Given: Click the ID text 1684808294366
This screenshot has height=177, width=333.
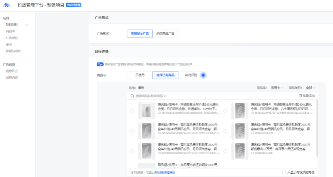Looking at the screenshot, I should 262,153.
